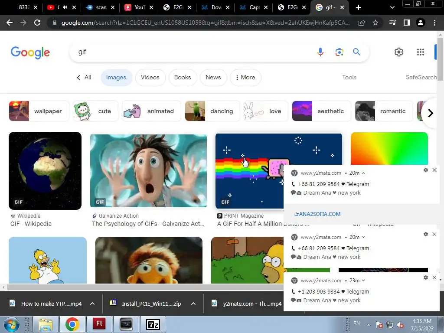444x333 pixels.
Task: Show hidden system tray icons
Action: click(x=369, y=325)
